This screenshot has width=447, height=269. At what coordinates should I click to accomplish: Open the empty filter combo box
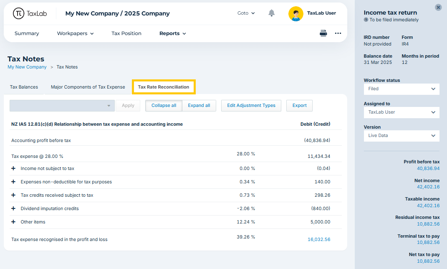click(62, 106)
